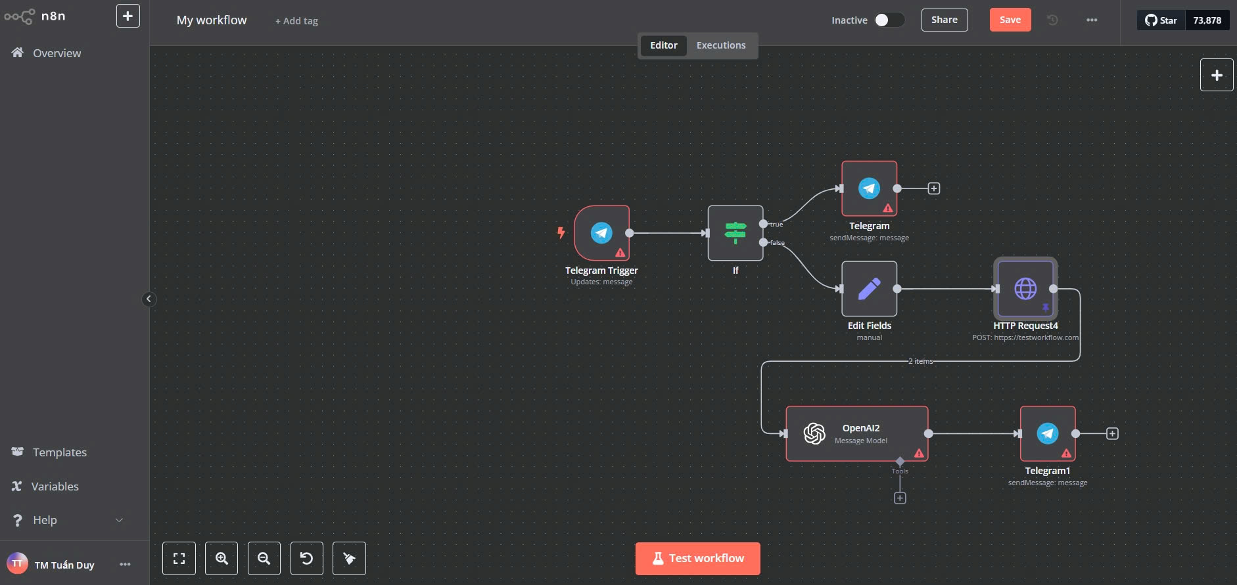Save the workflow
This screenshot has width=1237, height=585.
coord(1010,20)
